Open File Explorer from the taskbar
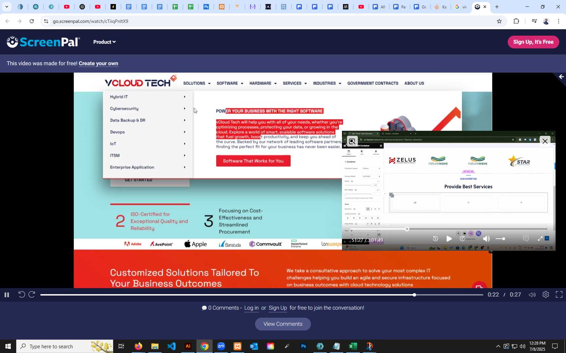Viewport: 566px width, 353px height. pos(155,346)
